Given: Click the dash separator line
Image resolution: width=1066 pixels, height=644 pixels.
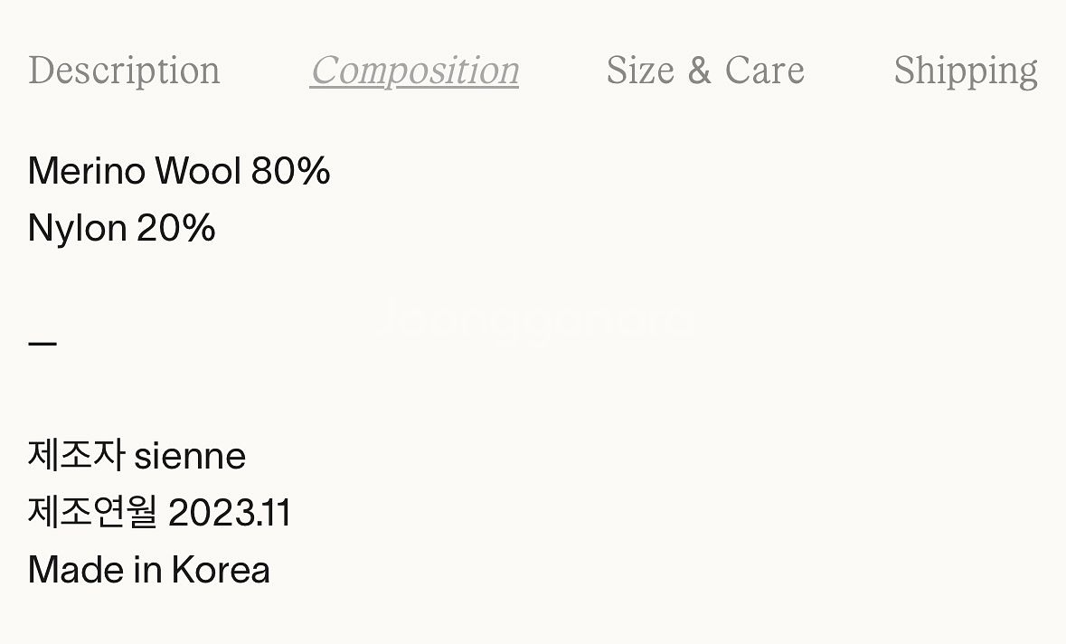Looking at the screenshot, I should (42, 344).
